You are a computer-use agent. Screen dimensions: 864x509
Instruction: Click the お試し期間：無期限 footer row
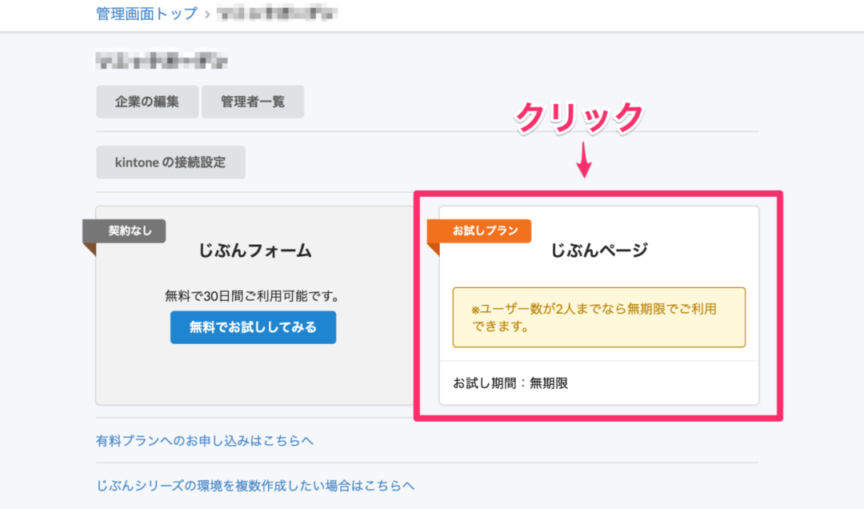click(x=505, y=383)
